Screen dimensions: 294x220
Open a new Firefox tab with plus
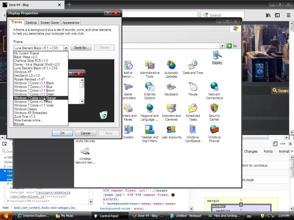tap(69, 5)
